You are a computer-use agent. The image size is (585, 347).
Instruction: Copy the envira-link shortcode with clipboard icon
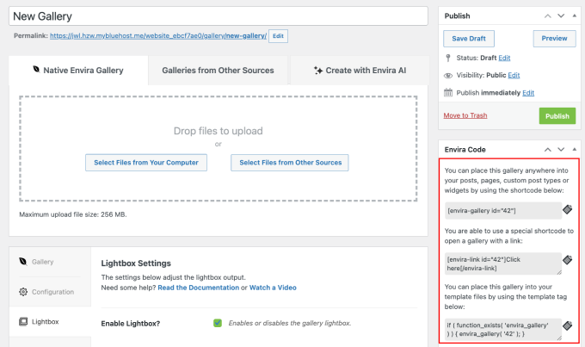pos(568,259)
